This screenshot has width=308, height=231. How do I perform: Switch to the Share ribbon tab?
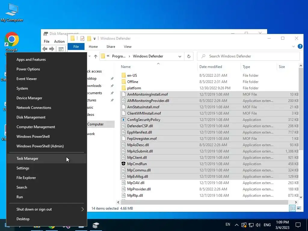pyautogui.click(x=111, y=47)
